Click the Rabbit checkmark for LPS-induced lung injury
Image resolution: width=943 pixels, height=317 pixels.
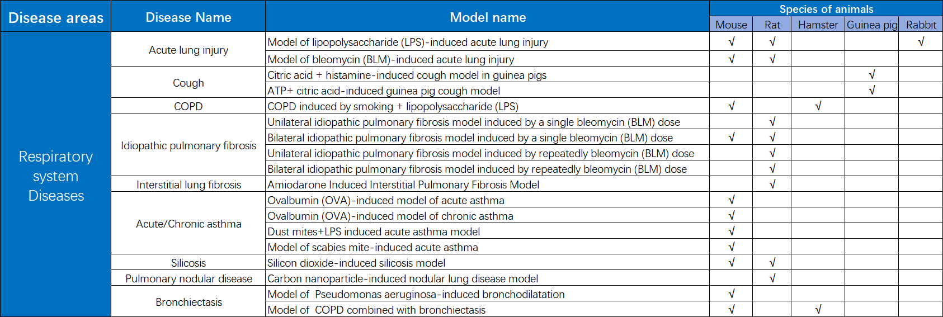point(921,42)
